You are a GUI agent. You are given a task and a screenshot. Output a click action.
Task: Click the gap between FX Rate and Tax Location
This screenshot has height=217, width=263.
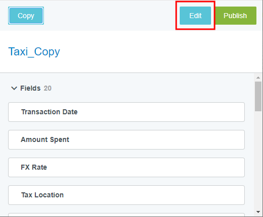tap(126, 181)
